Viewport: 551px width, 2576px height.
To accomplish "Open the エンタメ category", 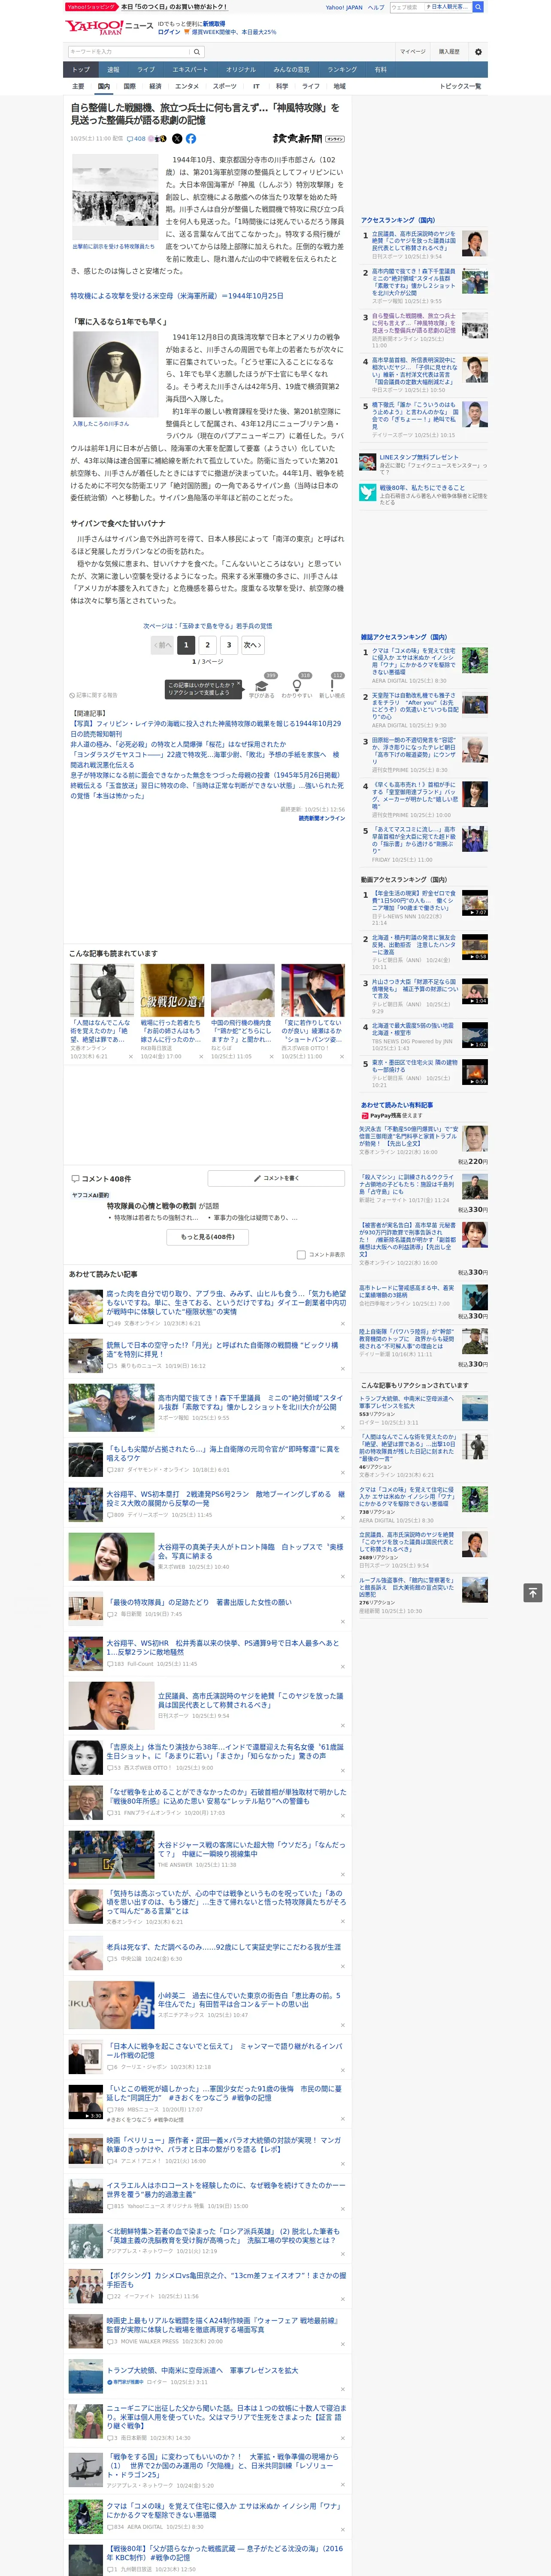I will click(187, 86).
